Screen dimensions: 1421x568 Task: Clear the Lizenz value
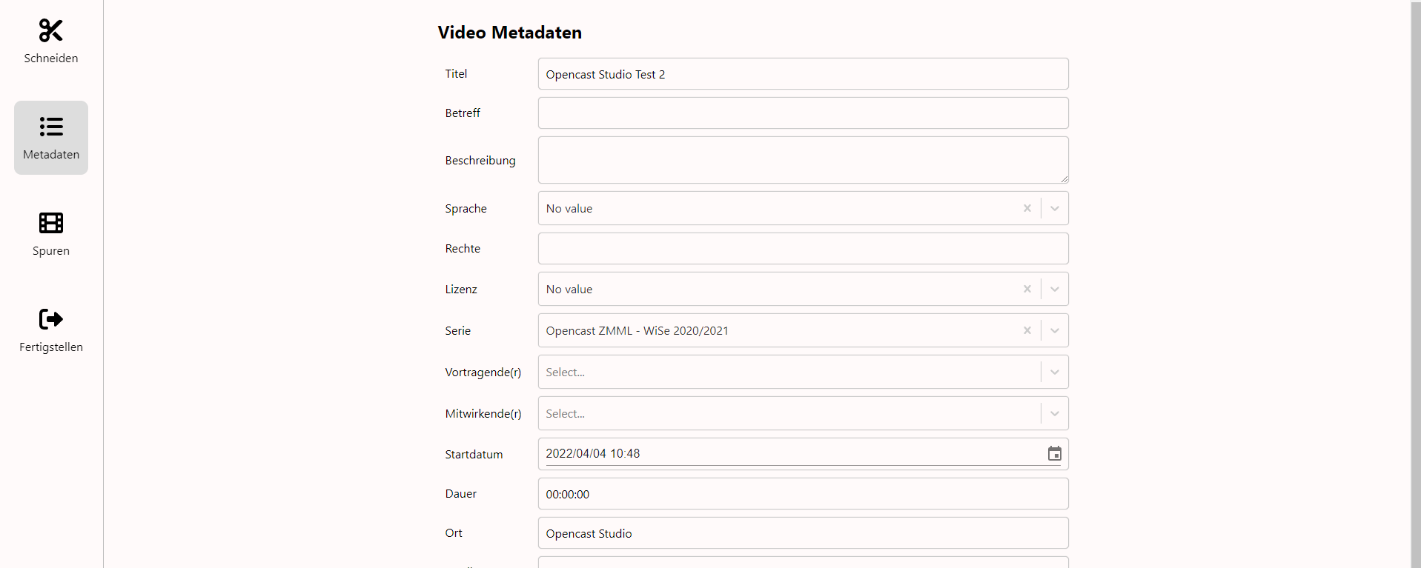coord(1027,289)
